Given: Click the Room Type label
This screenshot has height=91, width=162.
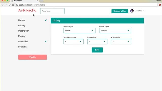Looking at the screenshot, I should (104, 27).
